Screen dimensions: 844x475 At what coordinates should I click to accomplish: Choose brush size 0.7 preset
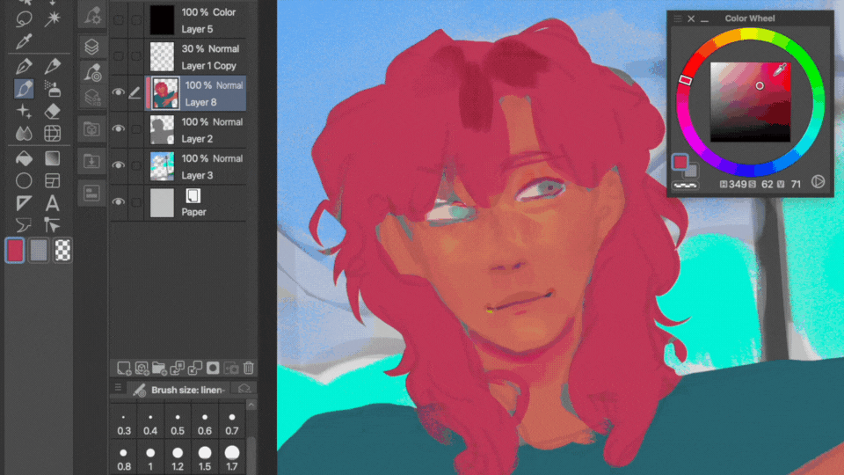pyautogui.click(x=232, y=424)
